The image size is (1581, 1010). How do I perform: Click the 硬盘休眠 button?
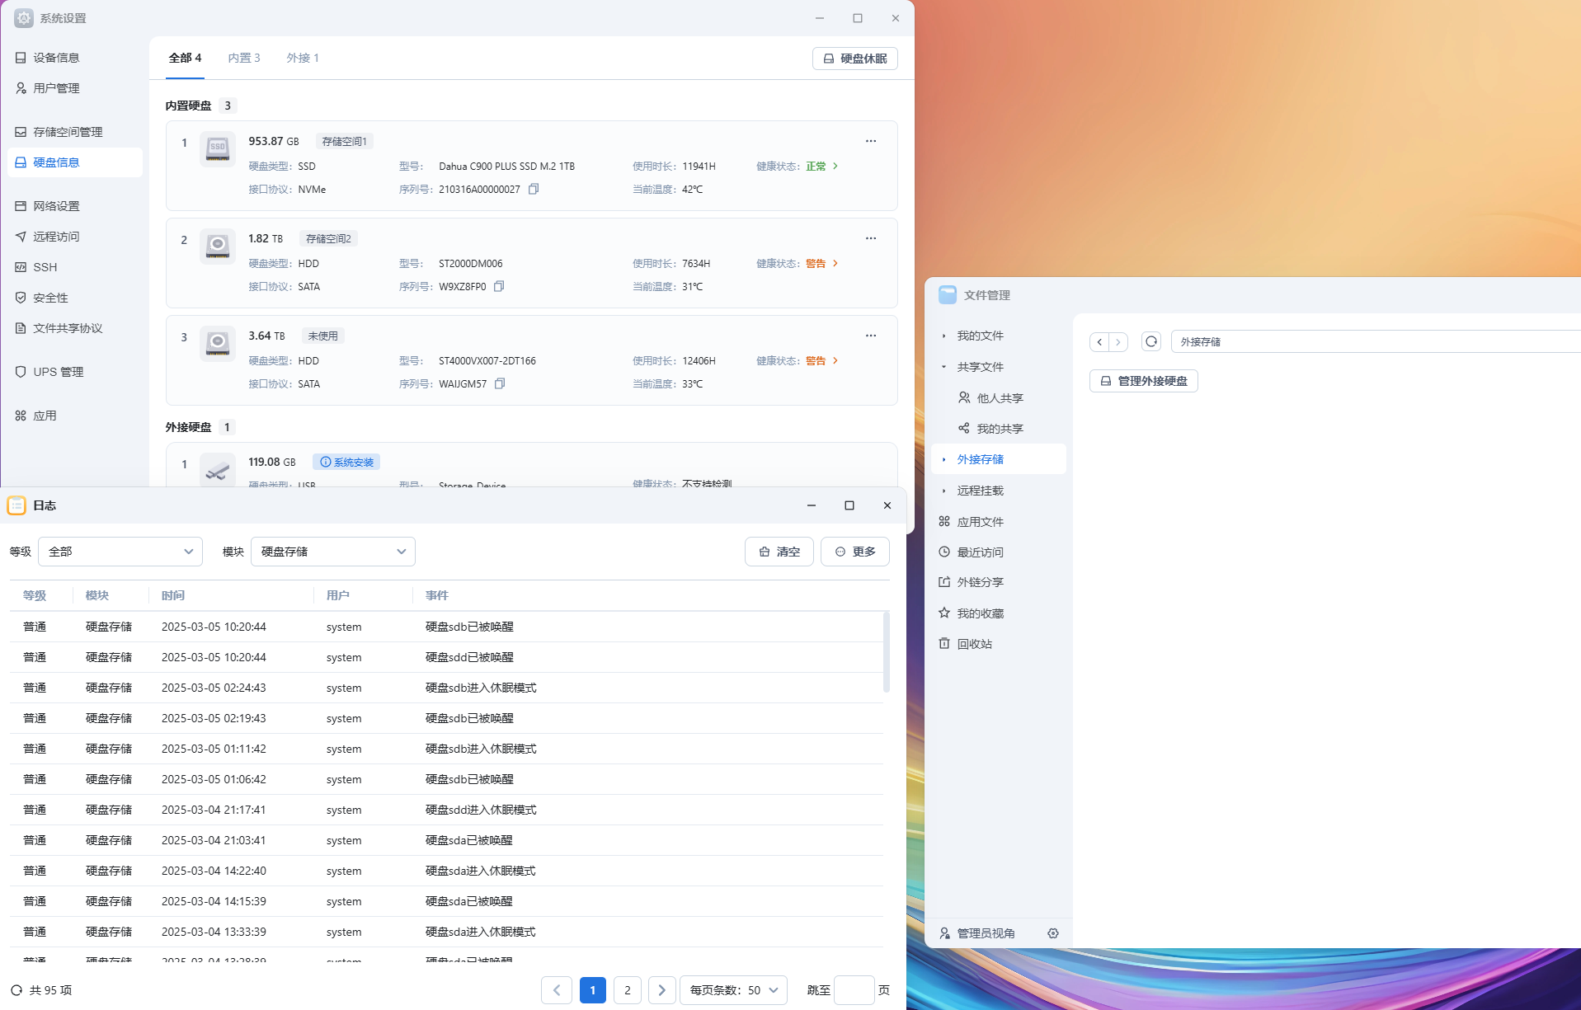(x=855, y=59)
